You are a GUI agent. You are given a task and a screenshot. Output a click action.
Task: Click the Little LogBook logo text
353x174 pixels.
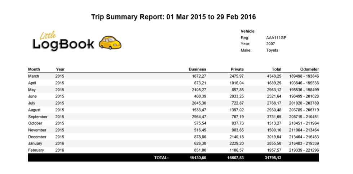click(x=63, y=42)
